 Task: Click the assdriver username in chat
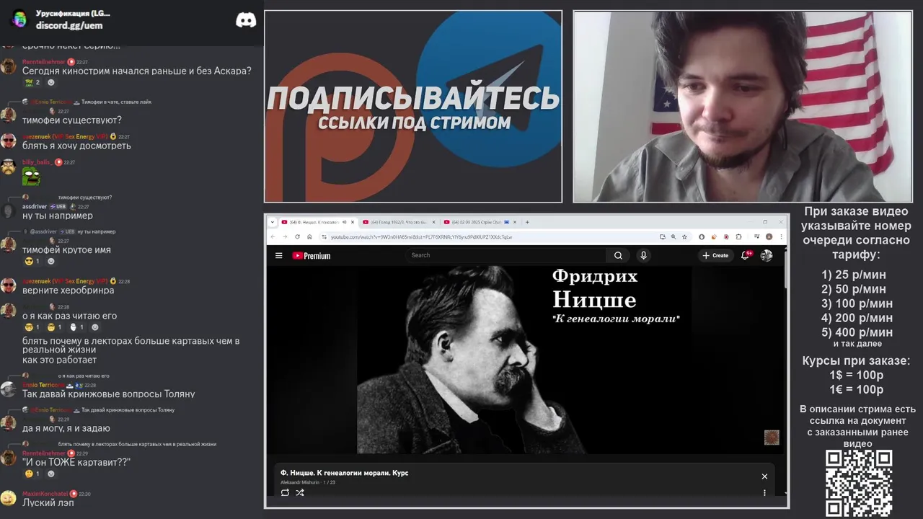(35, 206)
